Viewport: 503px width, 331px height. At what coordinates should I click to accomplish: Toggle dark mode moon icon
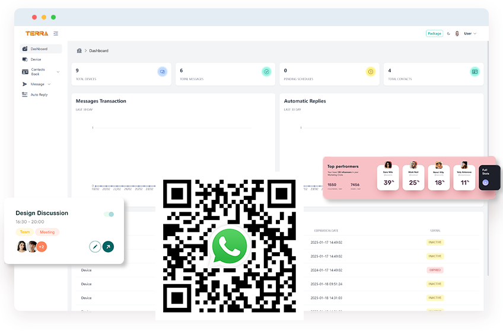pyautogui.click(x=448, y=33)
